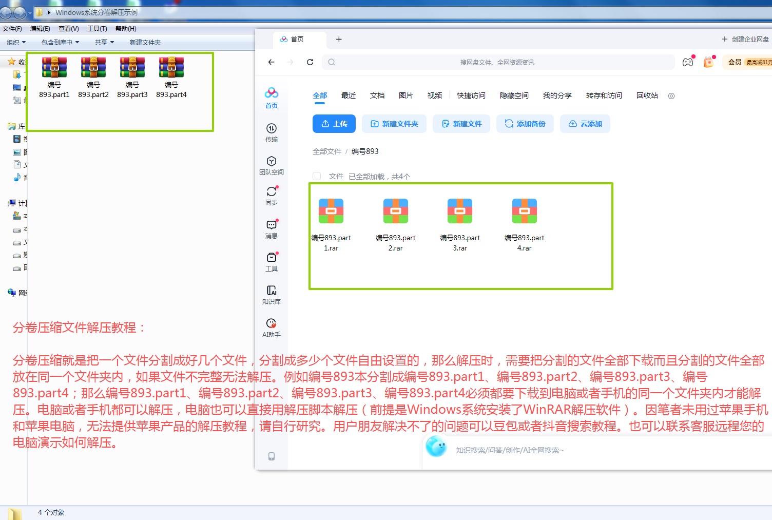Image resolution: width=772 pixels, height=520 pixels.
Task: Expand the 组织 dropdown in Explorer
Action: (x=16, y=43)
